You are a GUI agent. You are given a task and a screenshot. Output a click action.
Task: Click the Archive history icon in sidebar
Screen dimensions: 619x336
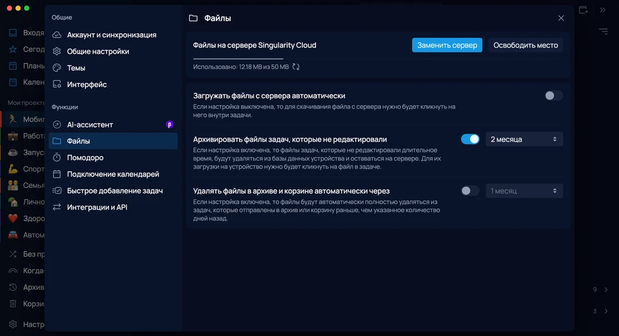(13, 287)
